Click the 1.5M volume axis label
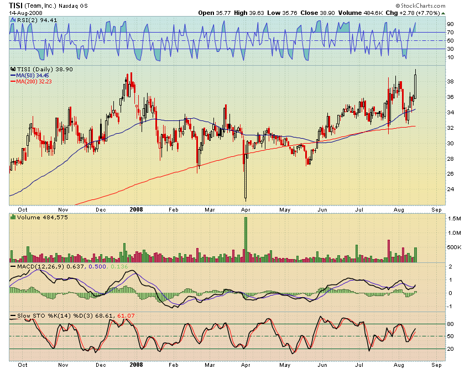 tap(455, 219)
